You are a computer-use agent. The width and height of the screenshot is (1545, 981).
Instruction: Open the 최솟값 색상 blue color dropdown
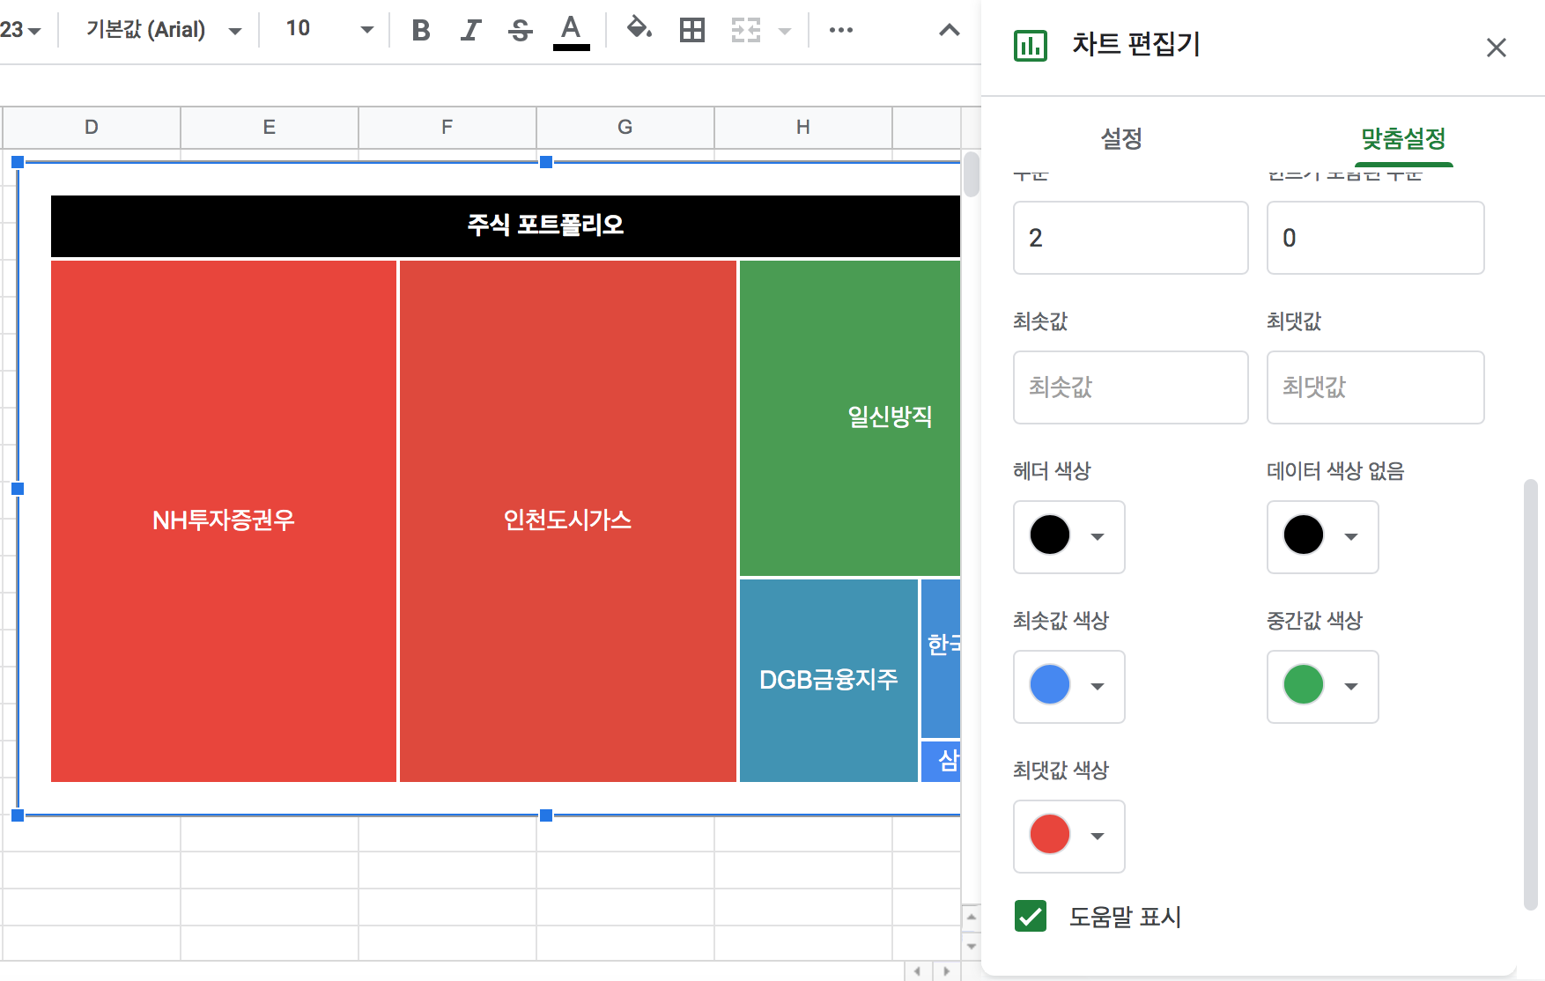click(x=1068, y=686)
